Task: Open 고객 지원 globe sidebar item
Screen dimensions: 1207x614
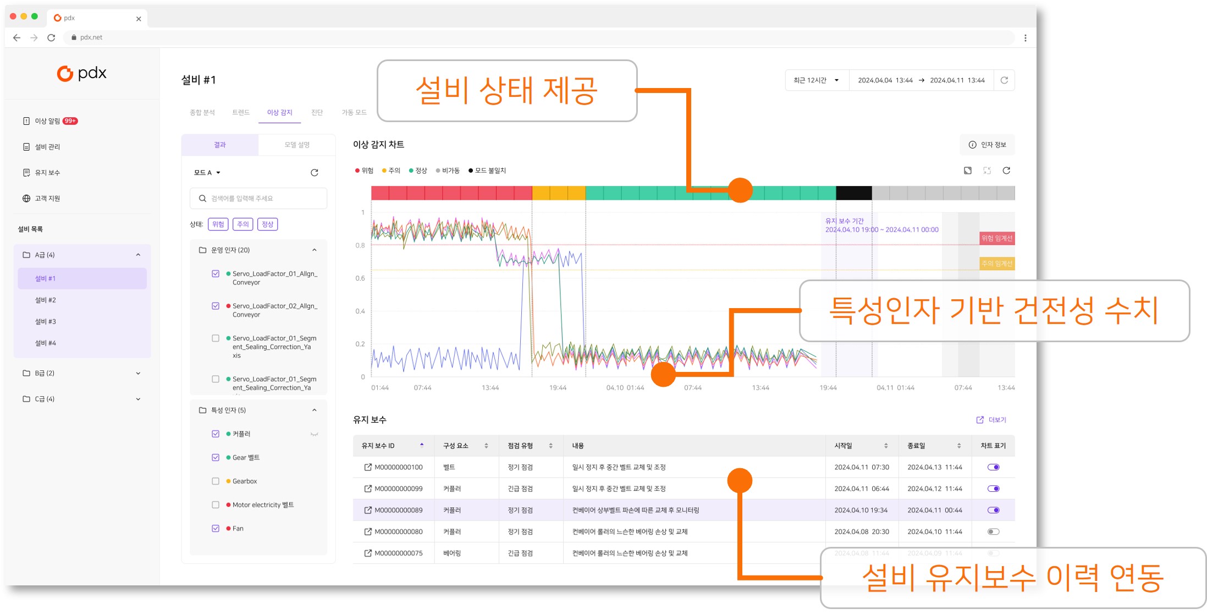Action: tap(26, 199)
